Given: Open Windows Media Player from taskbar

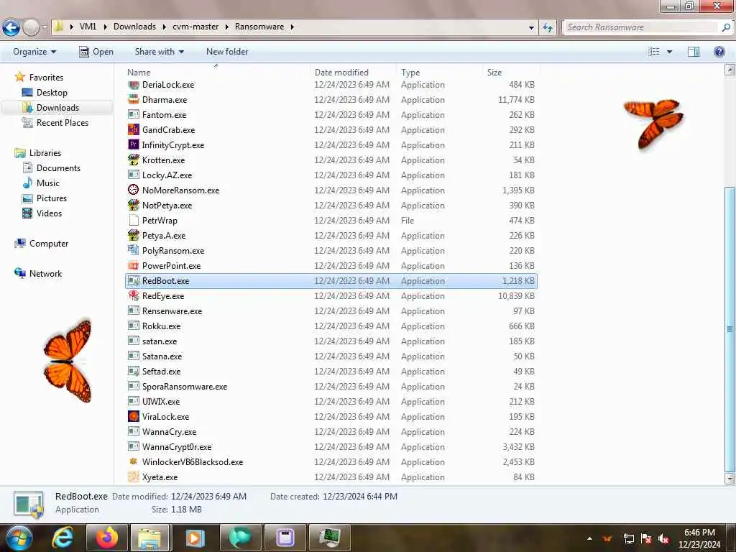Looking at the screenshot, I should point(195,538).
